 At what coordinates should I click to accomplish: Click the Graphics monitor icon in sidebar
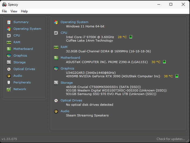pyautogui.click(x=9, y=56)
